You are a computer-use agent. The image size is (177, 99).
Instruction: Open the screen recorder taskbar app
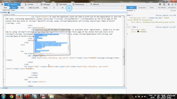tap(43, 97)
